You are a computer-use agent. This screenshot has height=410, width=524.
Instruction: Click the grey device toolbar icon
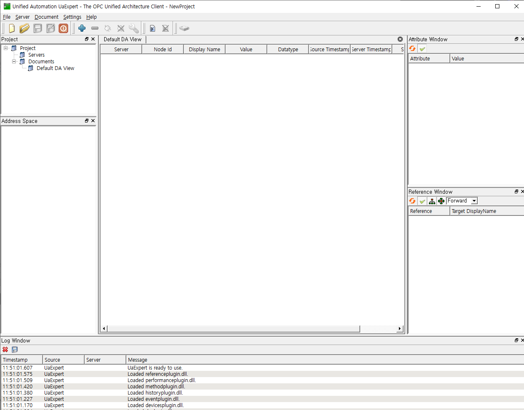pos(184,28)
